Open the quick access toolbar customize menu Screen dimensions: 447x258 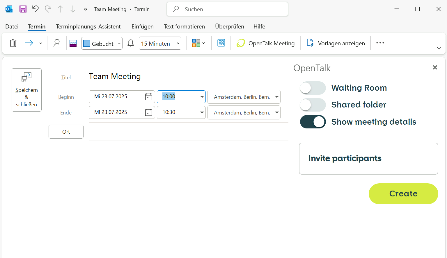(x=86, y=9)
